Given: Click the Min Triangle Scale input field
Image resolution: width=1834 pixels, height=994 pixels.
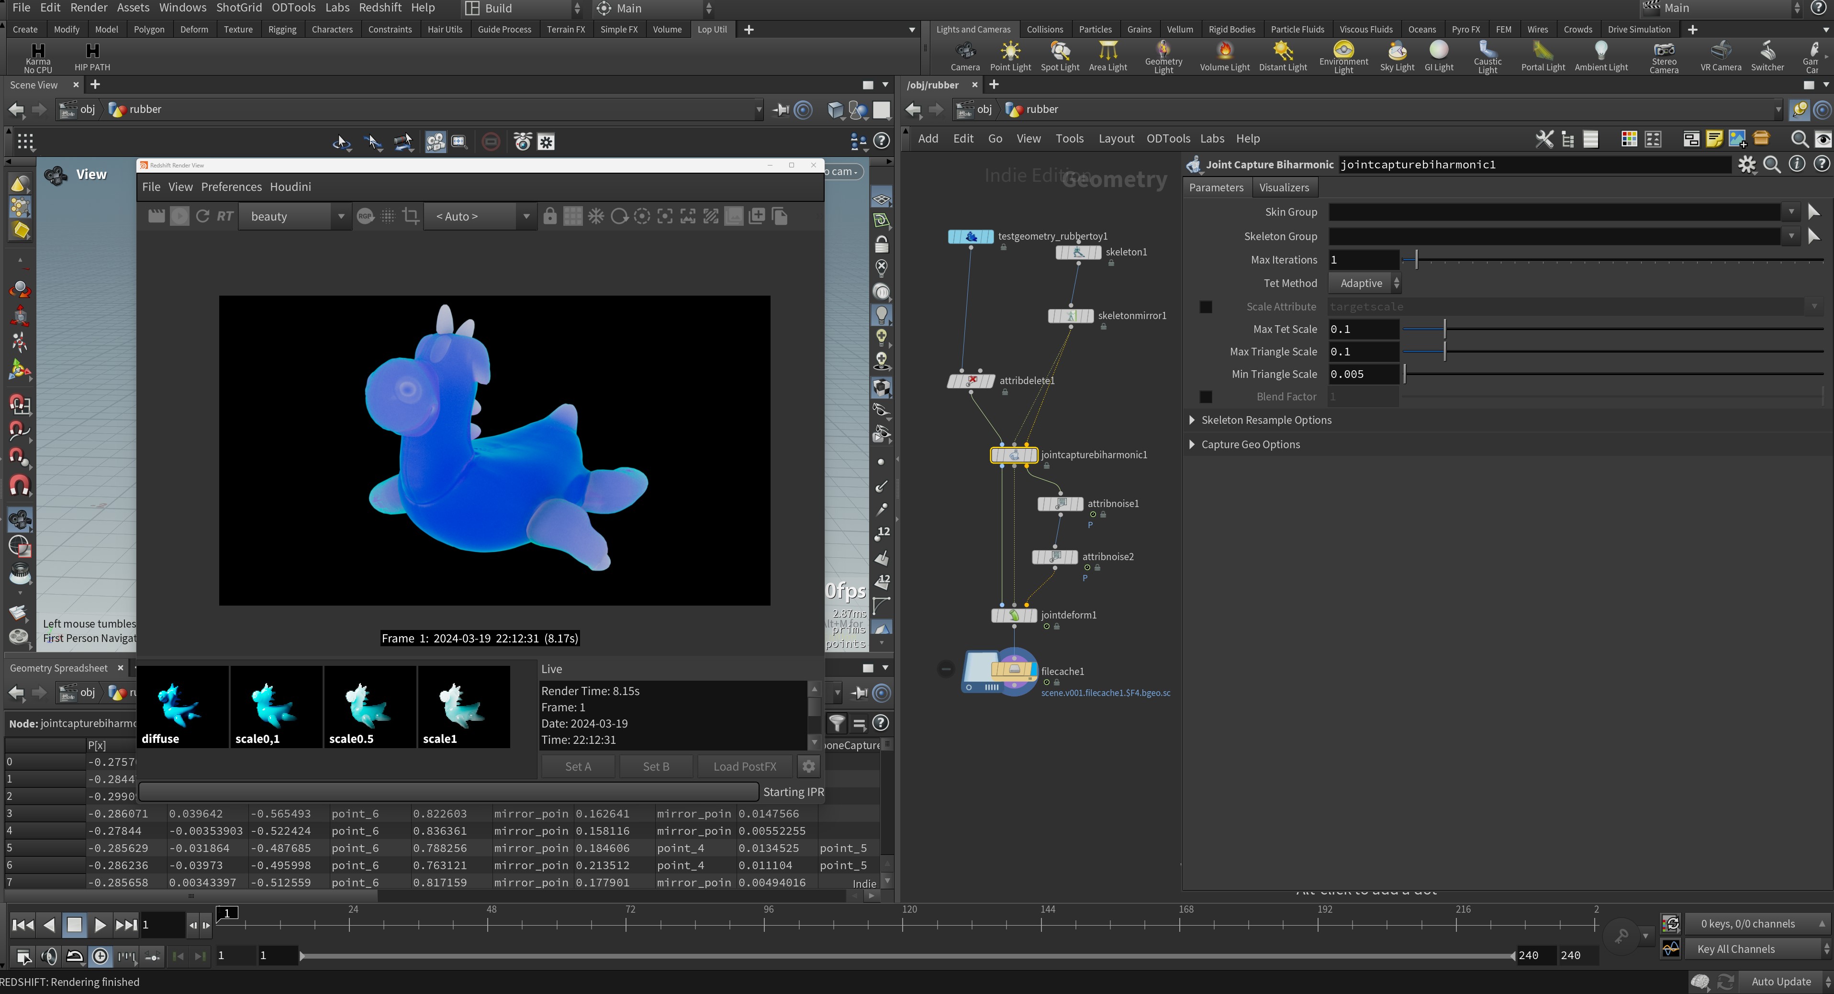Looking at the screenshot, I should click(1364, 374).
